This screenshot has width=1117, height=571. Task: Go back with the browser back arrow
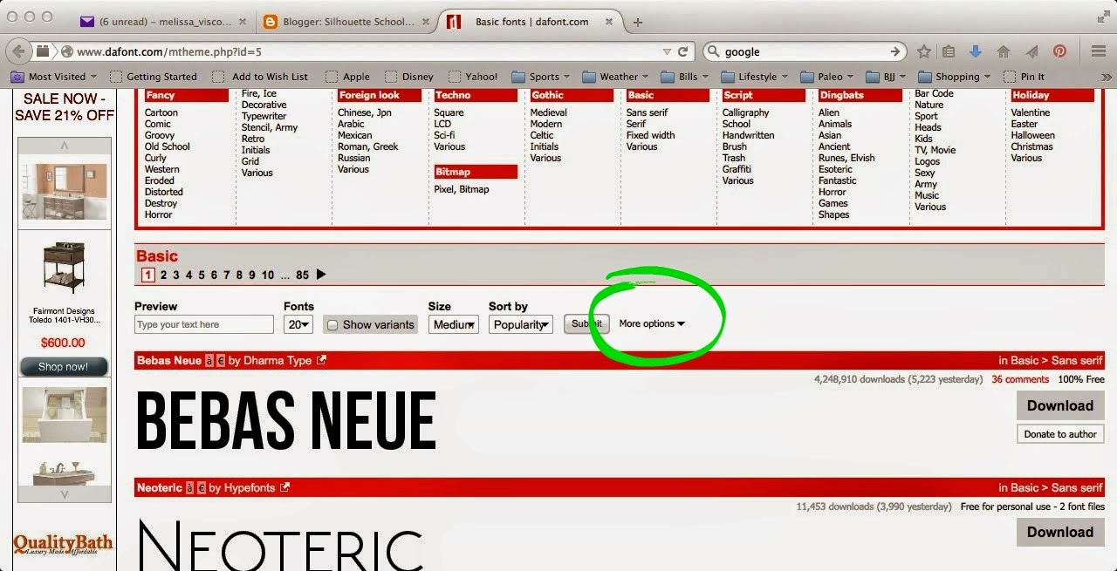point(19,51)
